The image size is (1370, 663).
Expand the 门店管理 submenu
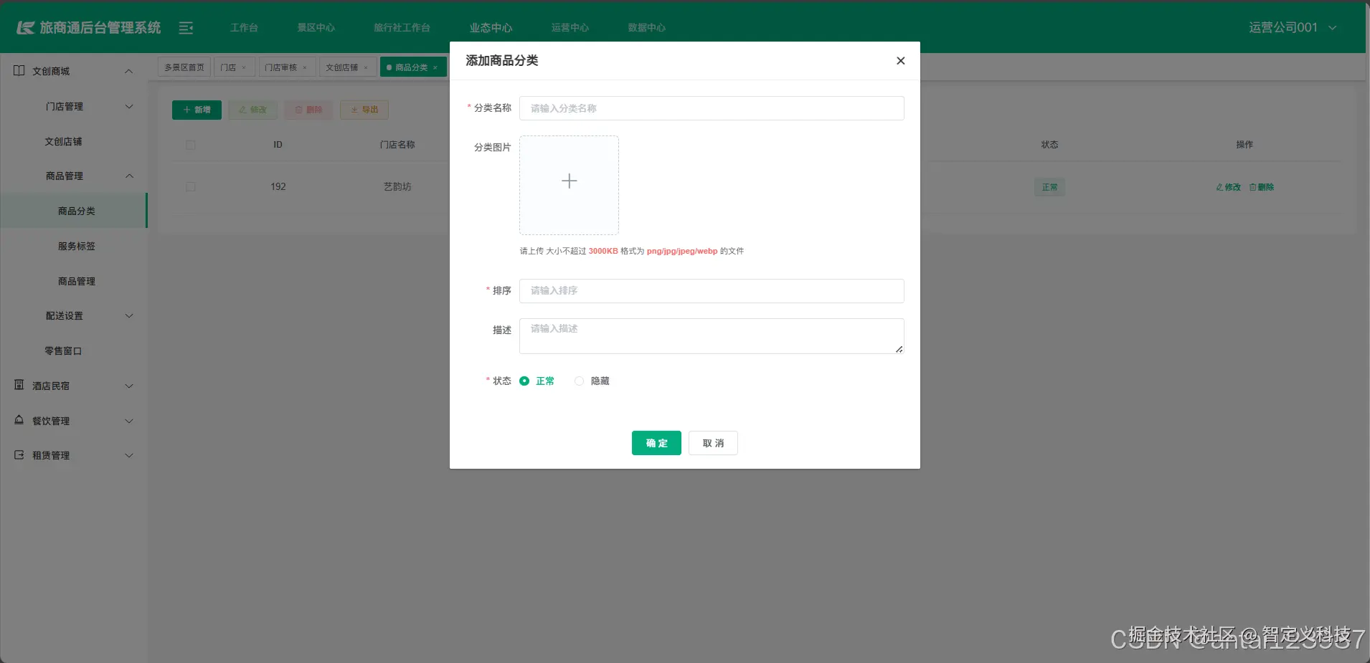(129, 106)
